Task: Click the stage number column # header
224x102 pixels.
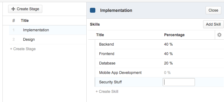Action: click(x=14, y=21)
